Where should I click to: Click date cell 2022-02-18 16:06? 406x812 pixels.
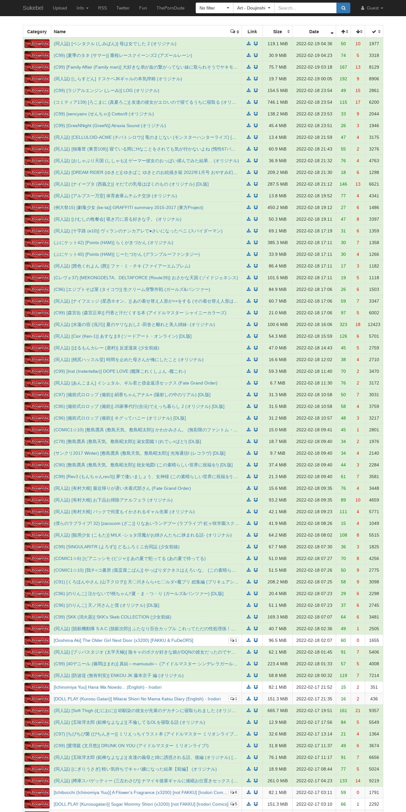[x=314, y=324]
